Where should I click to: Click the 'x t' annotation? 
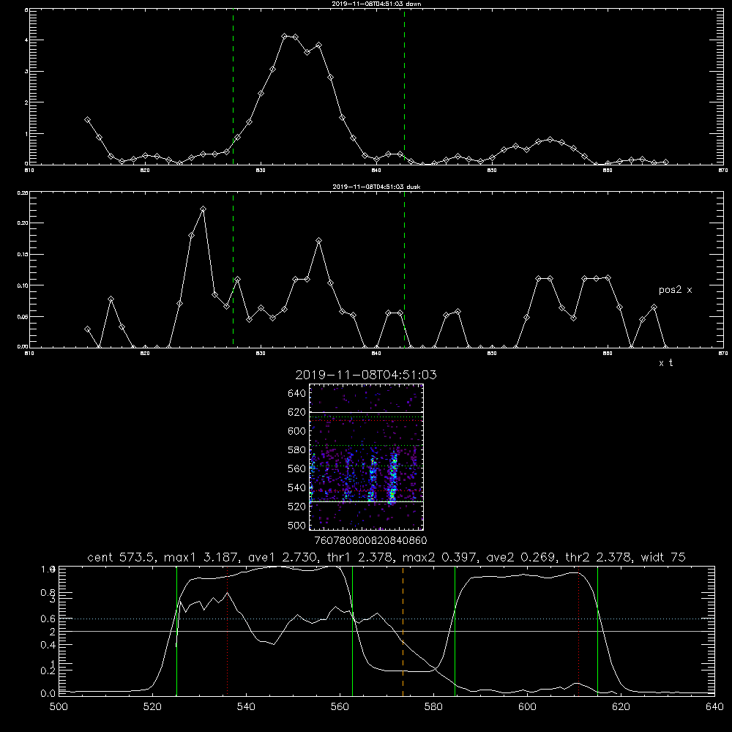(665, 363)
